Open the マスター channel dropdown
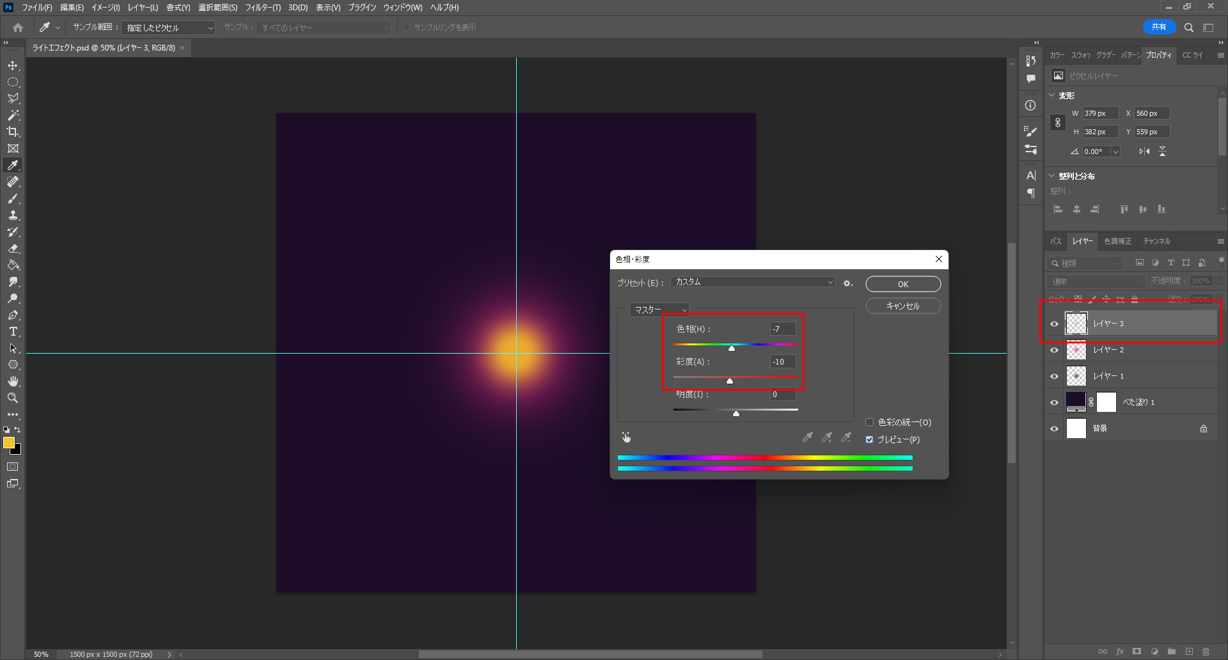Image resolution: width=1228 pixels, height=660 pixels. pyautogui.click(x=659, y=310)
